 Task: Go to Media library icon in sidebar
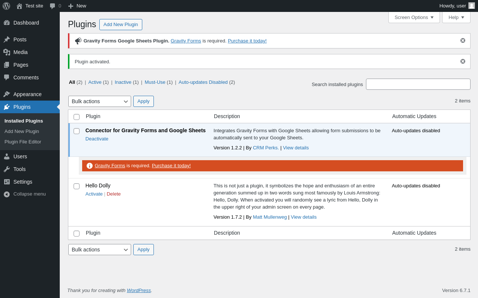pos(7,52)
